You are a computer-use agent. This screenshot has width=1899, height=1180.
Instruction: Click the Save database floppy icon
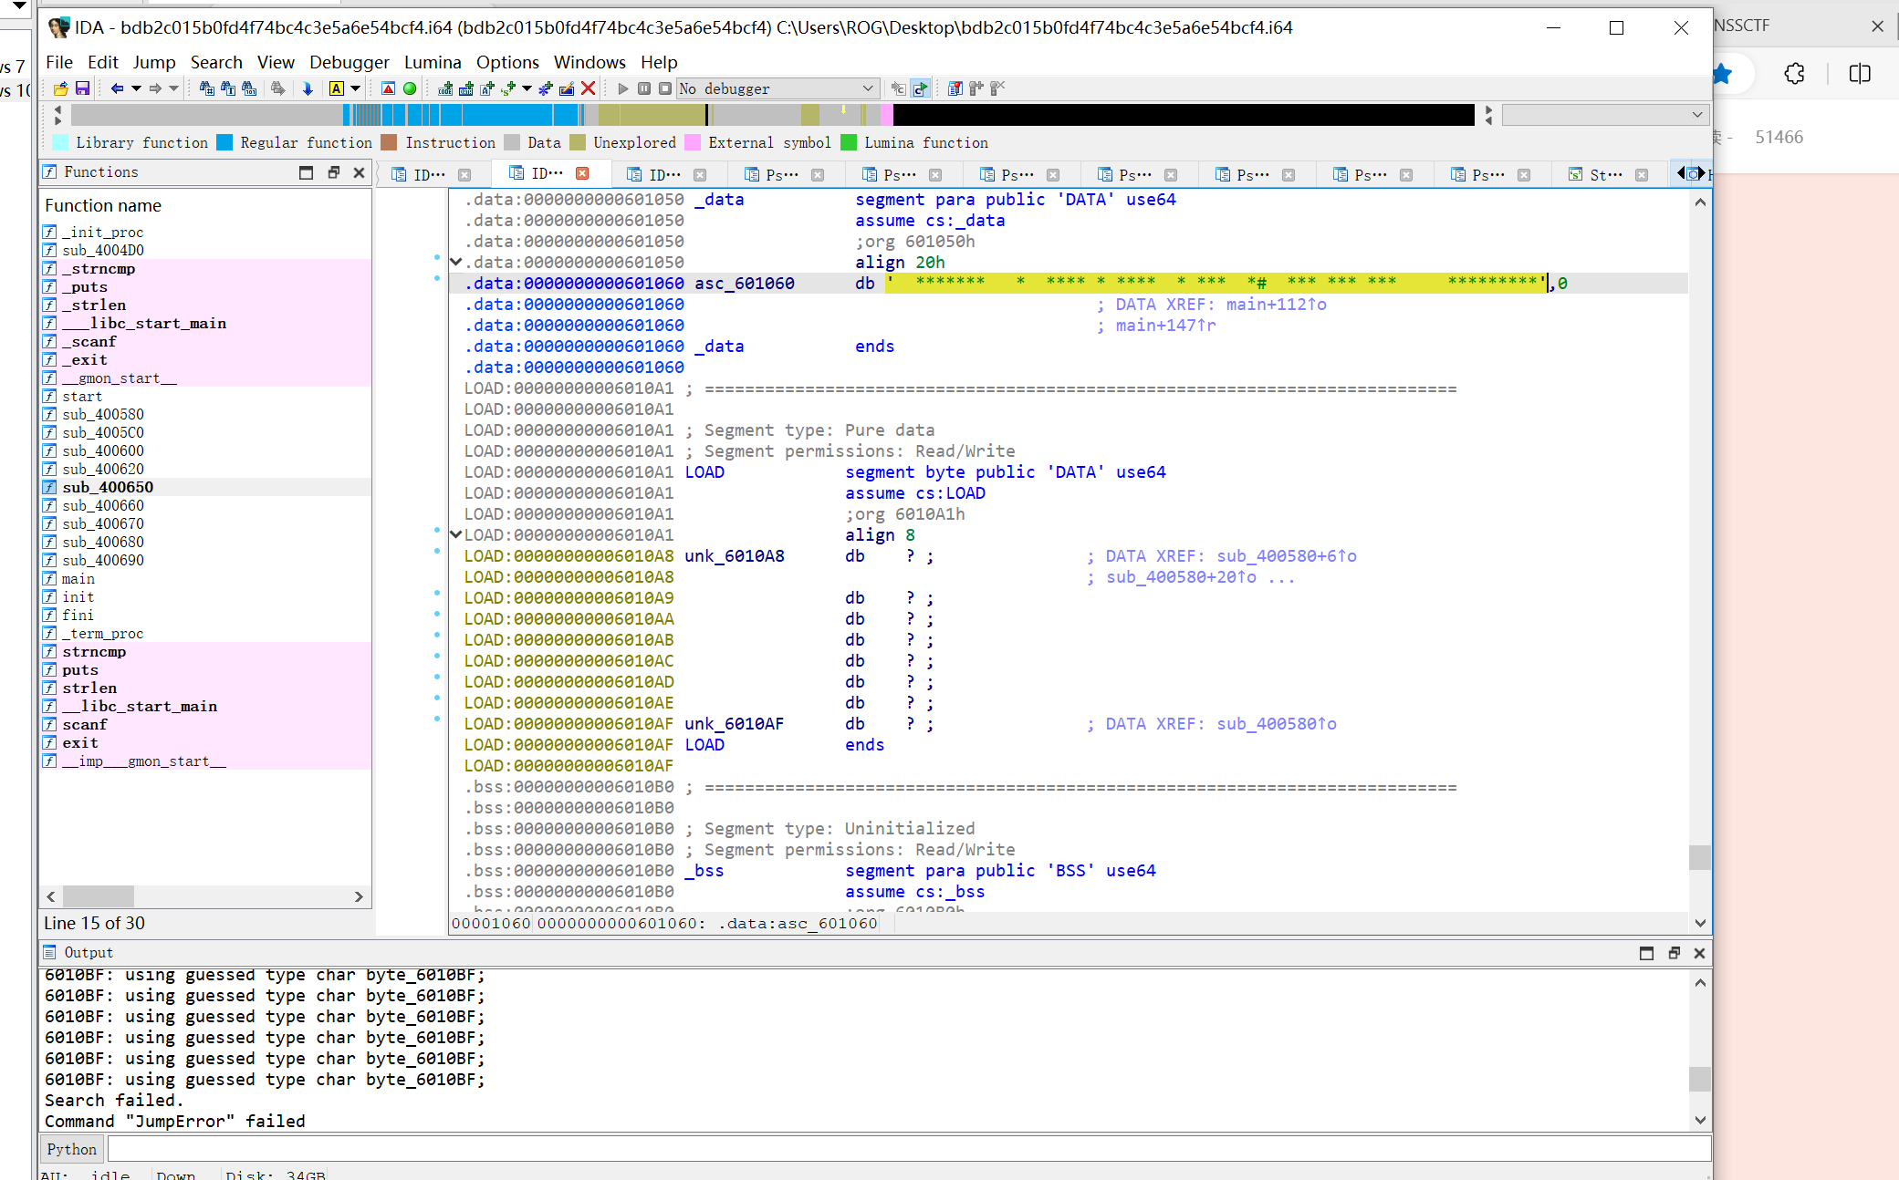coord(82,88)
